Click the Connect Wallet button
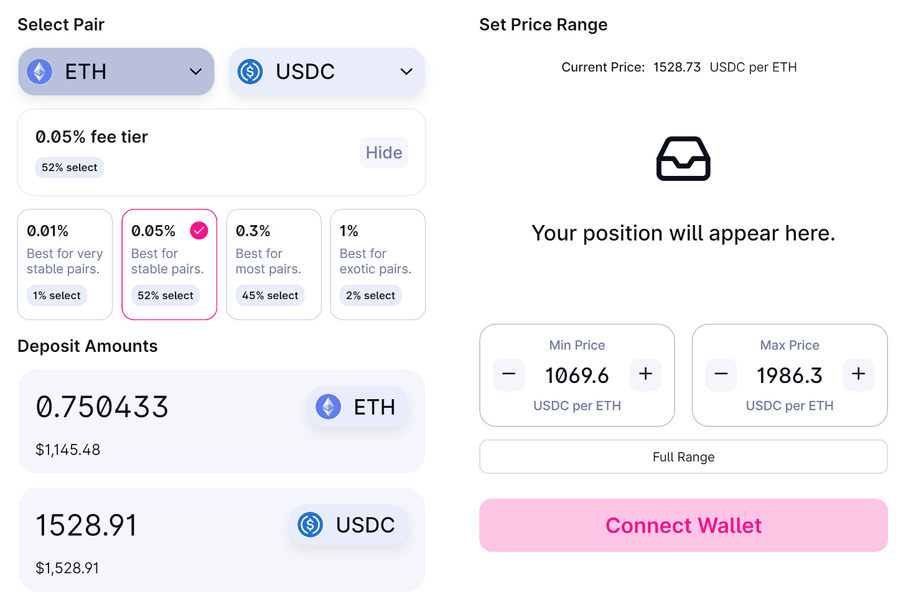906x608 pixels. tap(683, 525)
